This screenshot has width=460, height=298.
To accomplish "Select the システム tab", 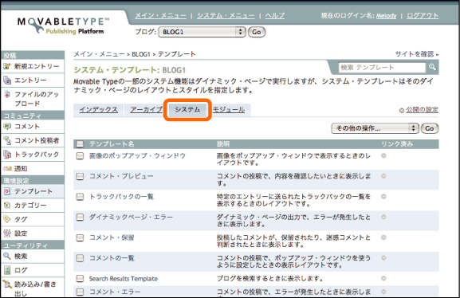I will pyautogui.click(x=187, y=110).
